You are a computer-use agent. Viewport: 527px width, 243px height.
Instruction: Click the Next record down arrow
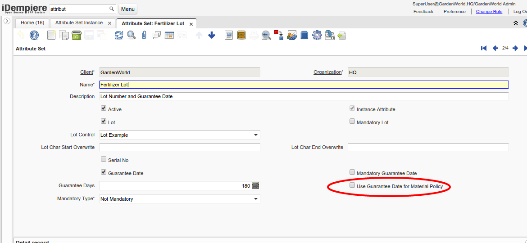[x=212, y=35]
